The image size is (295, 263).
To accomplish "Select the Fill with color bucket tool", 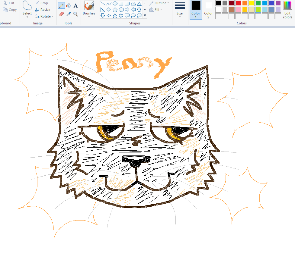I will (69, 6).
